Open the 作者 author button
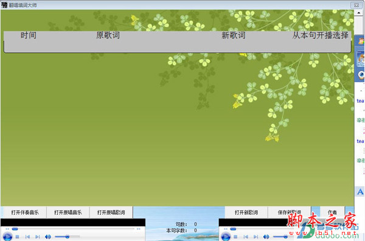The height and width of the screenshot is (241, 365). [332, 212]
